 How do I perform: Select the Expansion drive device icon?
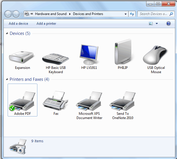(x=21, y=57)
